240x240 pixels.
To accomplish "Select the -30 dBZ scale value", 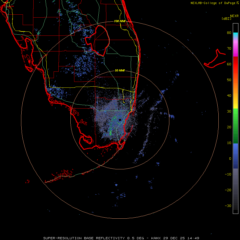I will 228,206.
